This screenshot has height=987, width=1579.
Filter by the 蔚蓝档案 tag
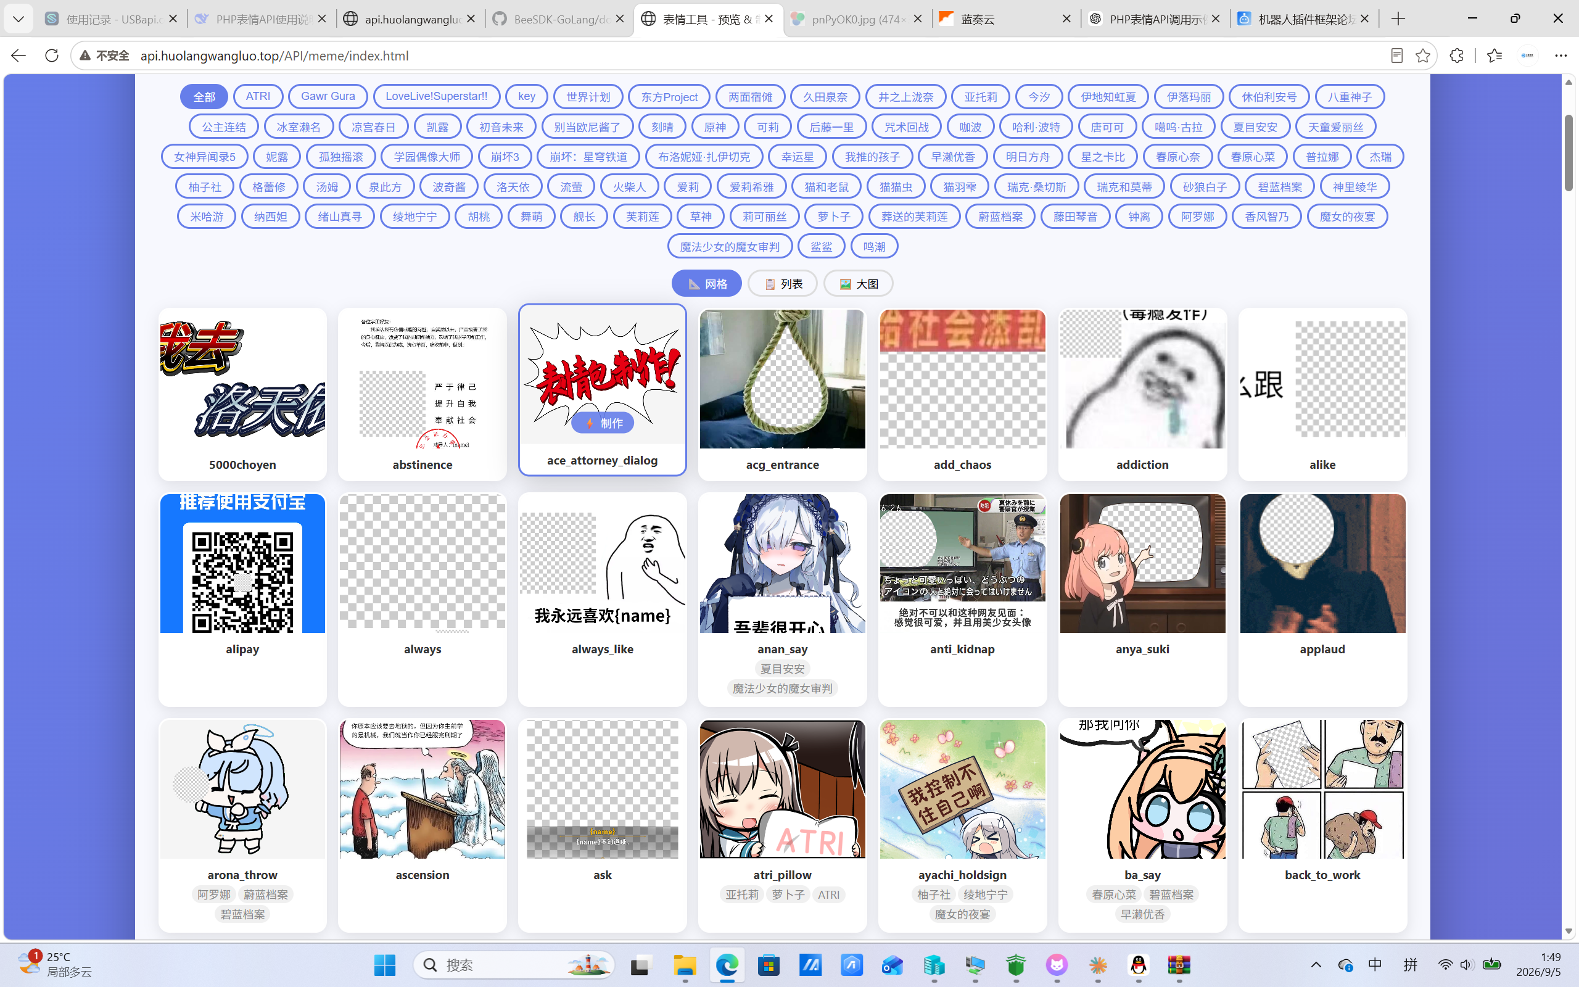[1000, 217]
